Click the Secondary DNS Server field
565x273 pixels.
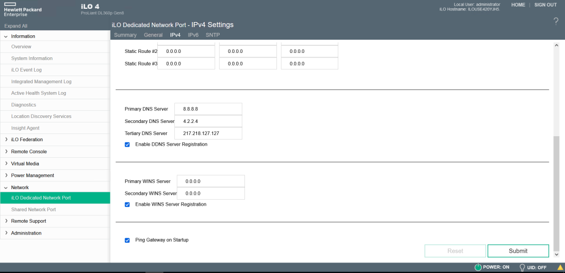point(208,121)
